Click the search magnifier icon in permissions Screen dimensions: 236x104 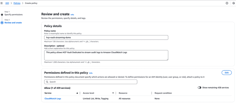click(47, 82)
